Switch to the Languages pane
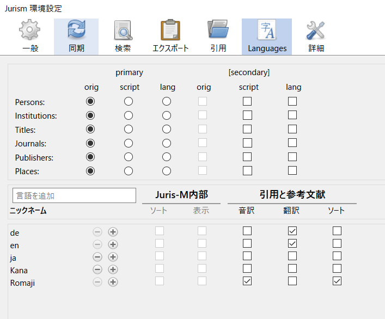Screen dimensions: 385x319 coord(267,36)
